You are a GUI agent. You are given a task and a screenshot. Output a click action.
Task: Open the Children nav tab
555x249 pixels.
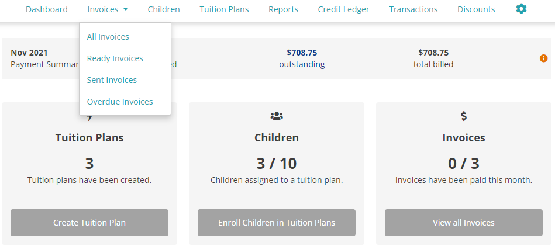pos(164,9)
